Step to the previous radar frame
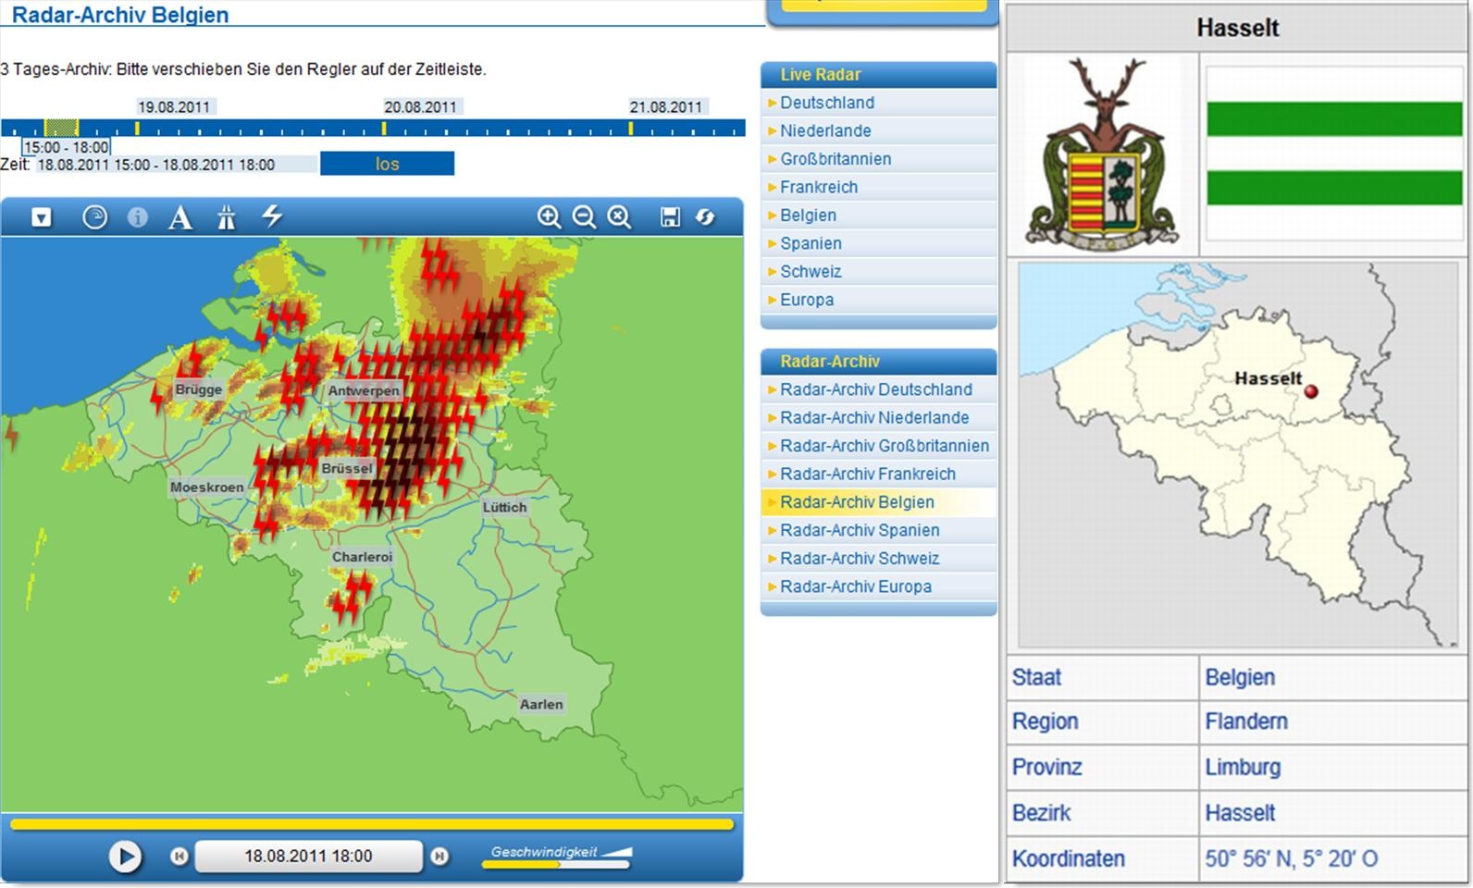 [179, 857]
